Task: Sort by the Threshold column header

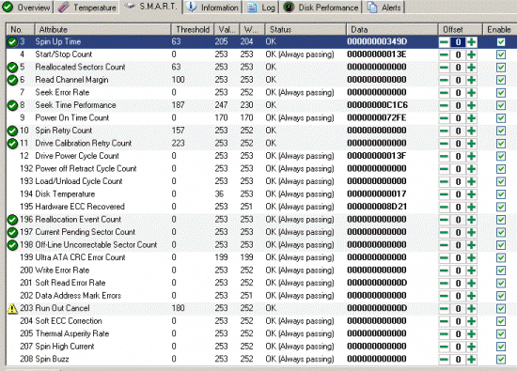Action: point(193,30)
